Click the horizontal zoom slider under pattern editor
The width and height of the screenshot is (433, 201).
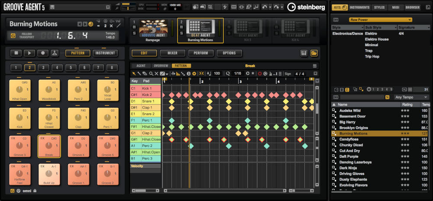point(301,191)
